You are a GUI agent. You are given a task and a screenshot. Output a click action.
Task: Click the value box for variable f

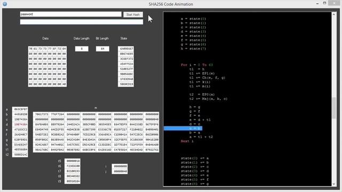[x=20, y=134]
